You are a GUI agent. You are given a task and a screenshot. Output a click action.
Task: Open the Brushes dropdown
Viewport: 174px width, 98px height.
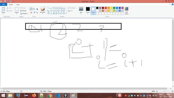click(43, 14)
